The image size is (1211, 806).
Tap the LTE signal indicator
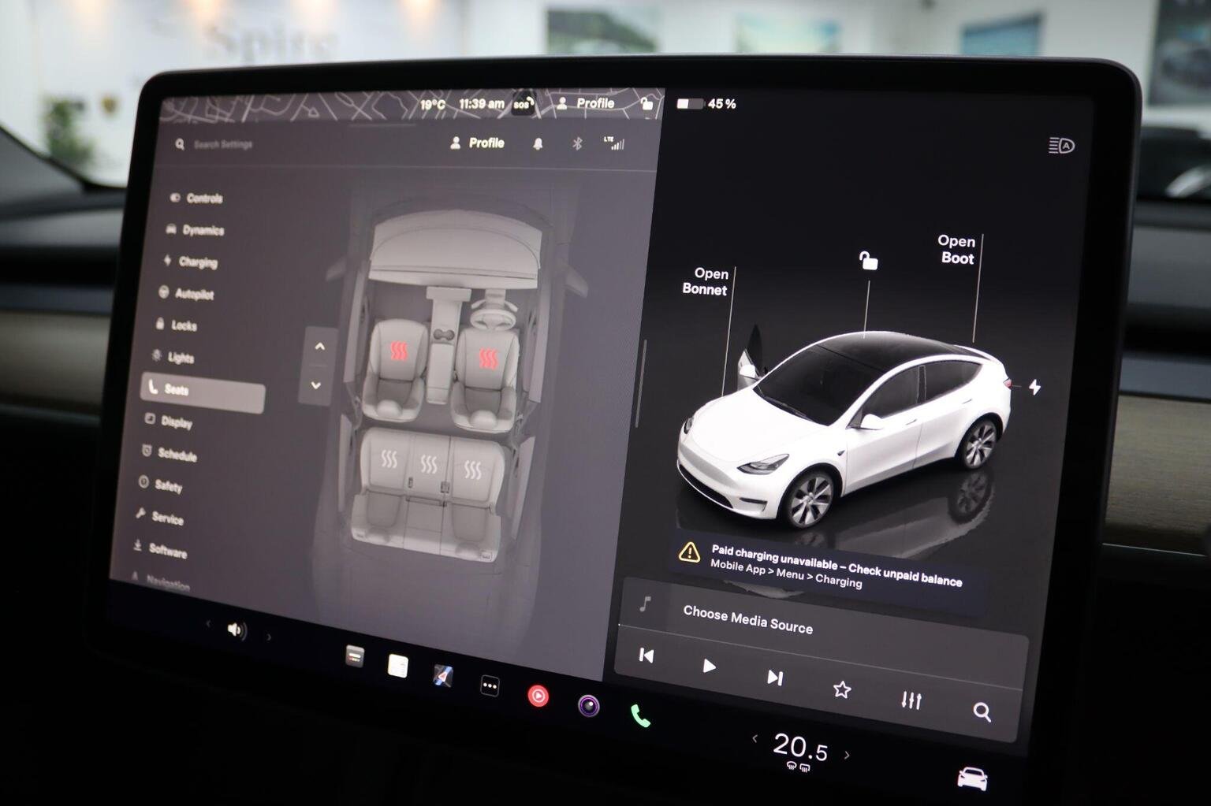pyautogui.click(x=614, y=143)
